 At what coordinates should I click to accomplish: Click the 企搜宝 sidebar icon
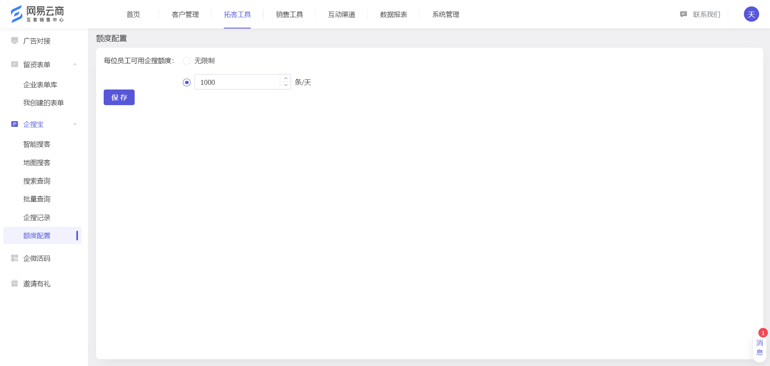tap(14, 124)
